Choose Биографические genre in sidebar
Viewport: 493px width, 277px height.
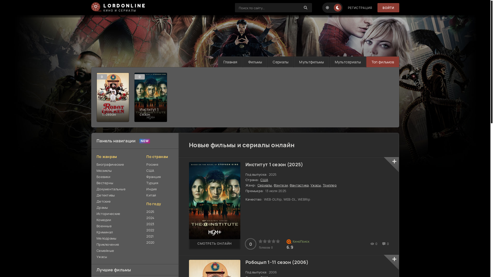tap(110, 164)
